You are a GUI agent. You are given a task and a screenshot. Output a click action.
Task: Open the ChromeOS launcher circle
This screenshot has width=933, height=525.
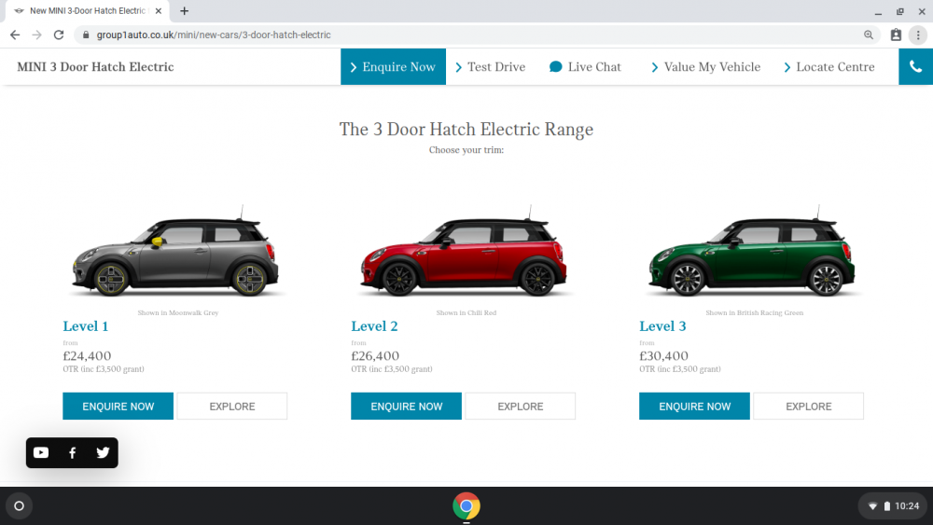[x=19, y=506]
